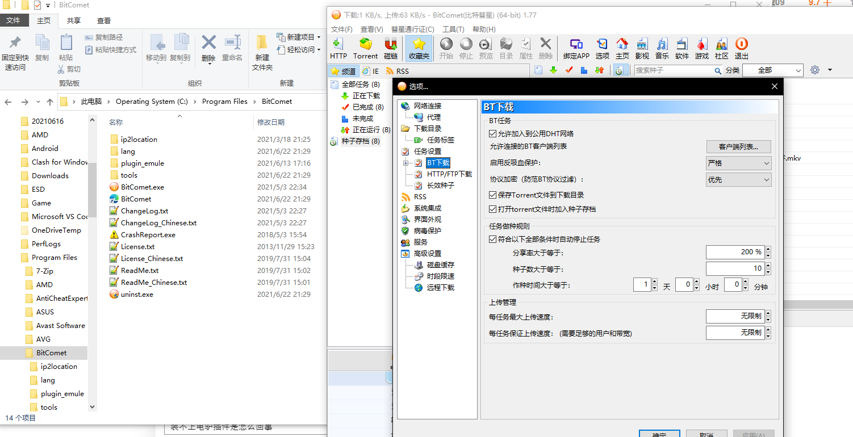
Task: Click the 删除 delete icon in BitComet toolbar
Action: point(546,49)
